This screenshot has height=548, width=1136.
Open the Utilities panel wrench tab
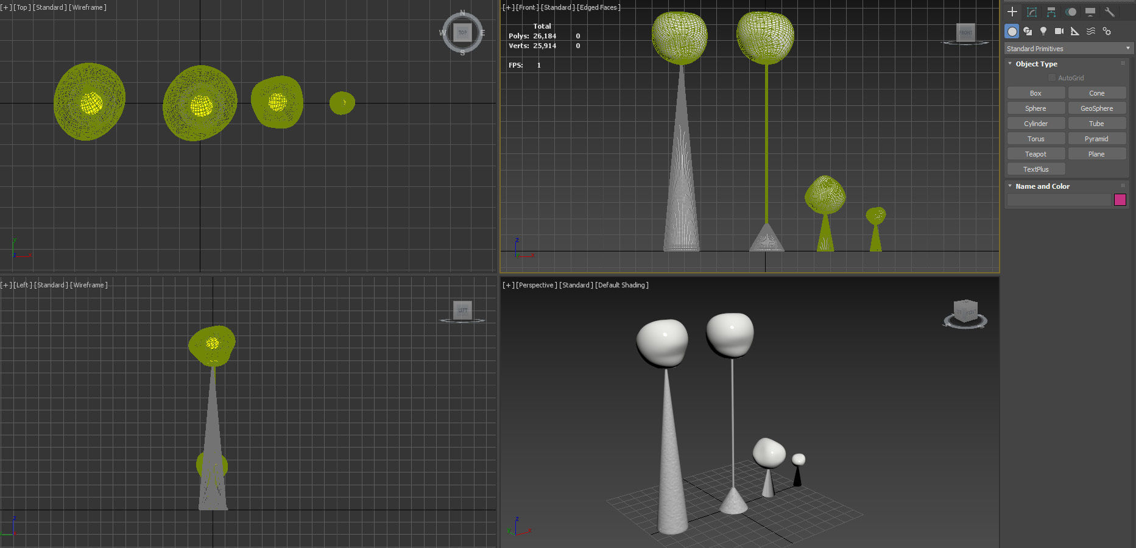pyautogui.click(x=1110, y=12)
